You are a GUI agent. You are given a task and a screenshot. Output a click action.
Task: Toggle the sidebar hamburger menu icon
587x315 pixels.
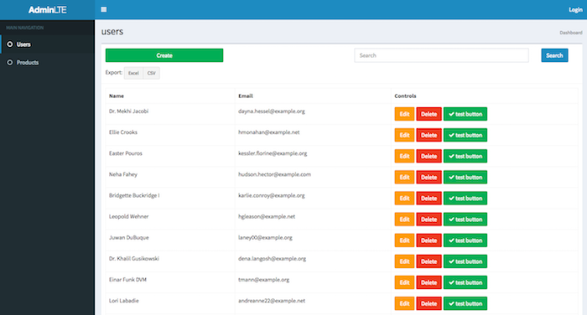click(x=104, y=9)
